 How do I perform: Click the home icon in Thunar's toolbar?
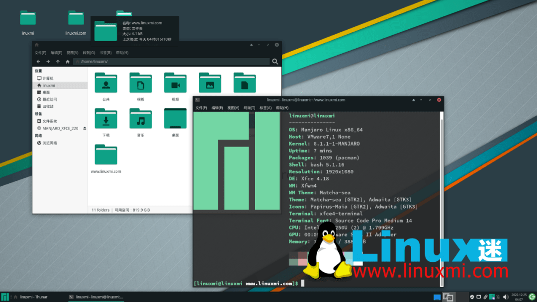67,62
